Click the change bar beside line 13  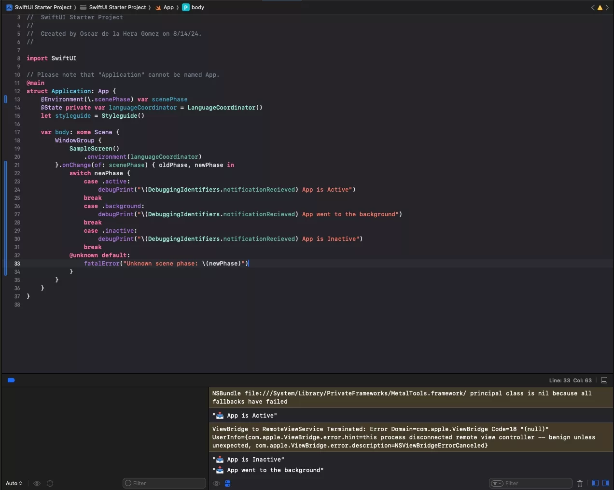(x=5, y=99)
